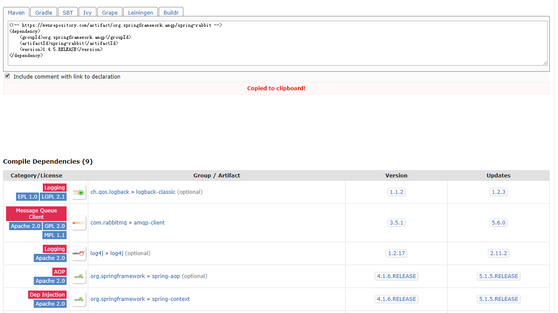Open the SBT tab
Viewport: 558px width, 313px height.
pyautogui.click(x=67, y=13)
